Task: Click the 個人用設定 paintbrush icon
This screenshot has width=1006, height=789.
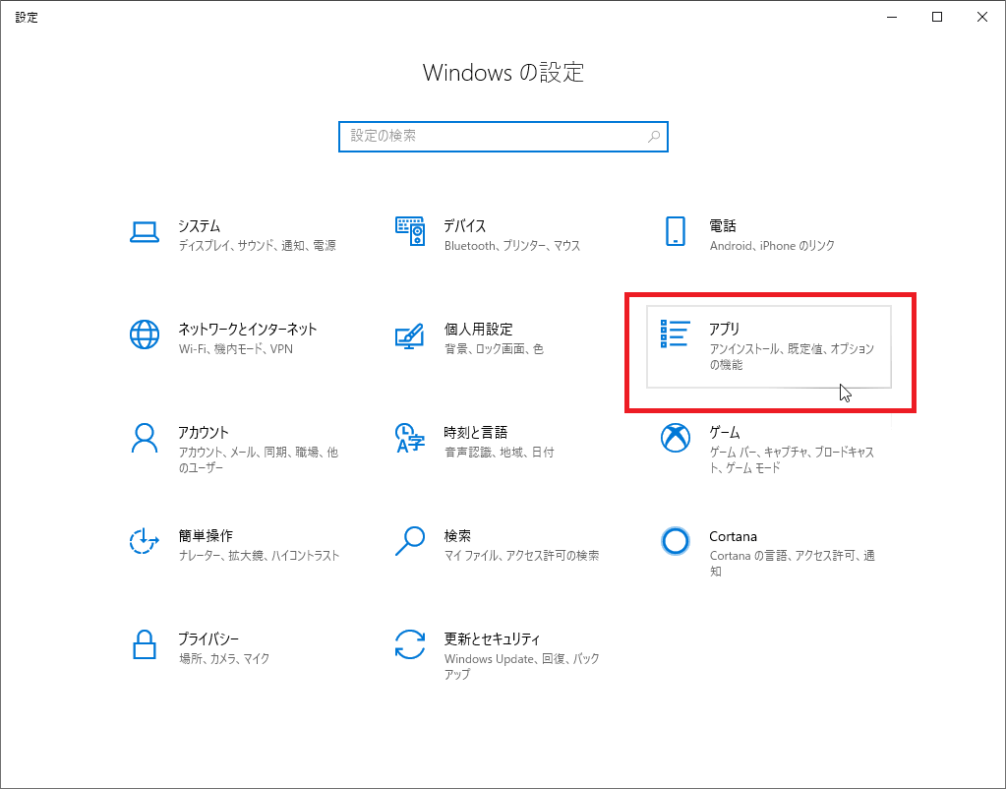Action: [x=409, y=335]
